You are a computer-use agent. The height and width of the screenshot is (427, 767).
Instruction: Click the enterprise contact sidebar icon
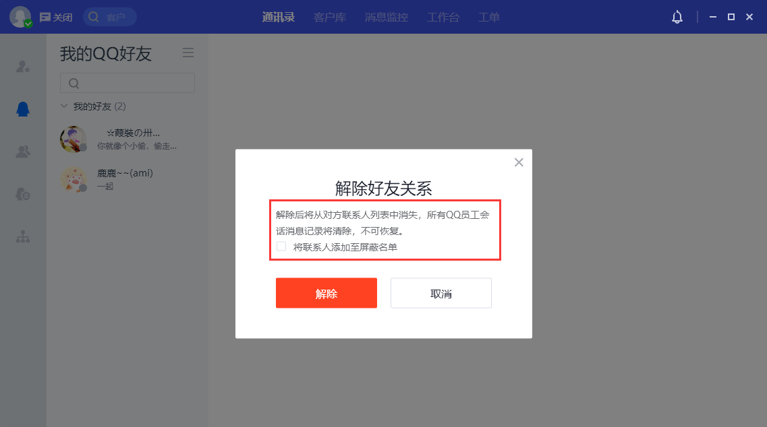tap(23, 194)
